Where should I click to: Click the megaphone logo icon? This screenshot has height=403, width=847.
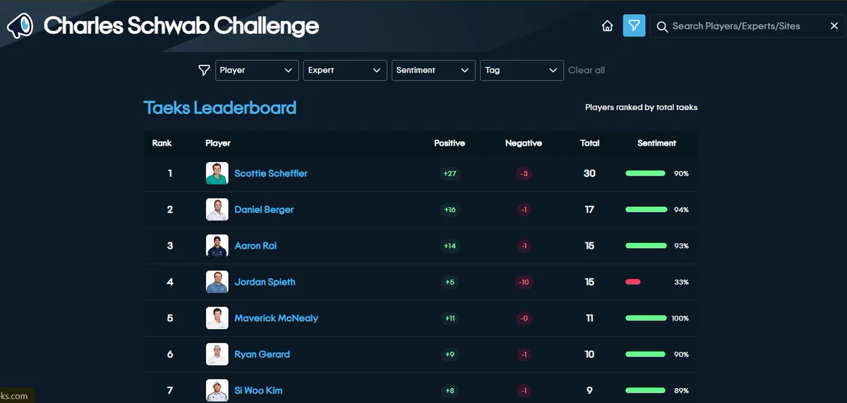(20, 27)
